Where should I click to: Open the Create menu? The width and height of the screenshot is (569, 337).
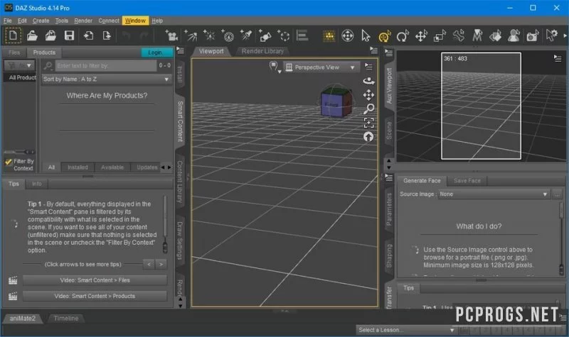[x=41, y=21]
